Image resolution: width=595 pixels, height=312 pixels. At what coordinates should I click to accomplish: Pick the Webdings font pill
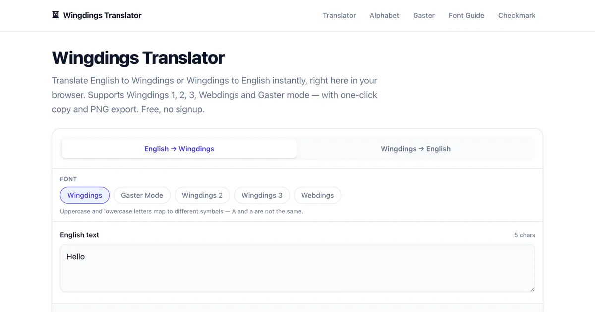[317, 195]
